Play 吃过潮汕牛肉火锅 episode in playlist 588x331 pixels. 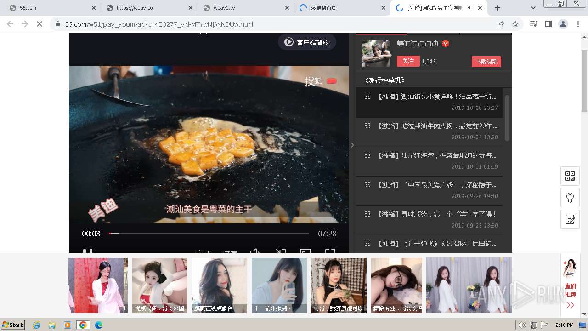[429, 131]
